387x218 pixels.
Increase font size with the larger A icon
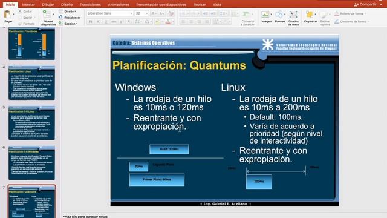tap(154, 13)
